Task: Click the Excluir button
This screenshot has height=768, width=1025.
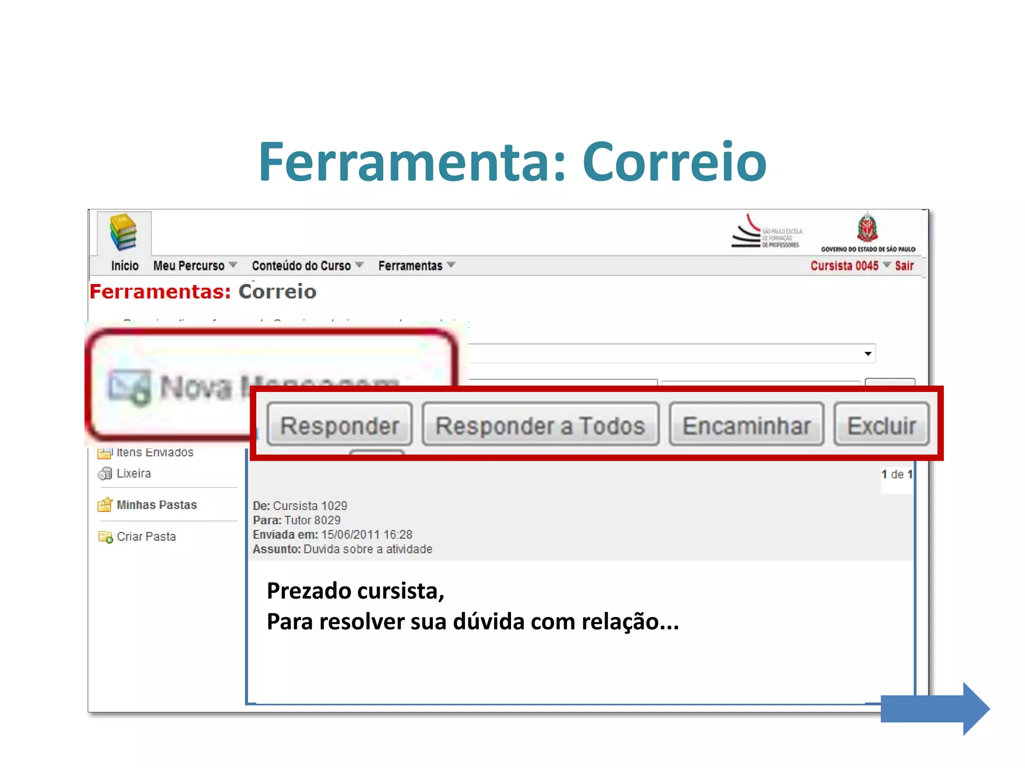Action: (x=882, y=425)
